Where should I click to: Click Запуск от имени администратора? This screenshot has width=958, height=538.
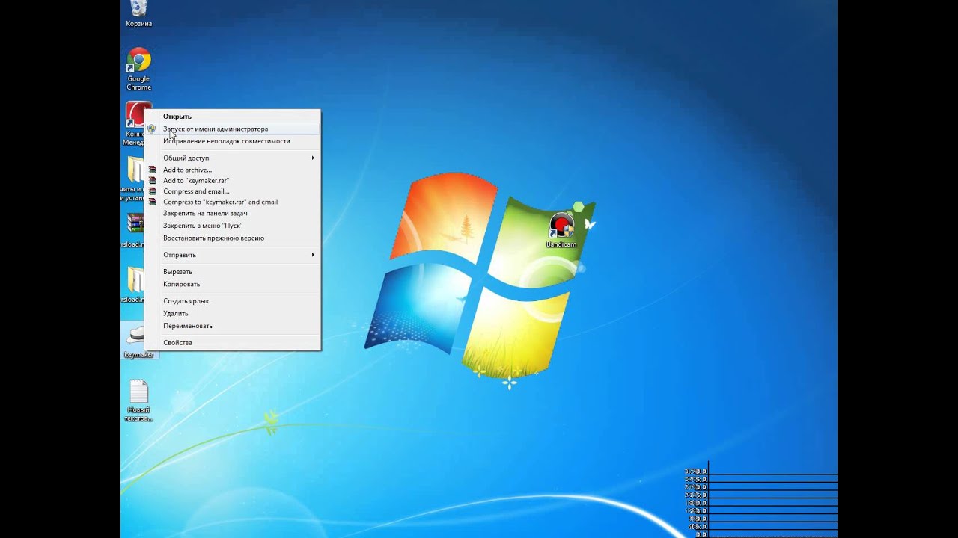point(233,129)
